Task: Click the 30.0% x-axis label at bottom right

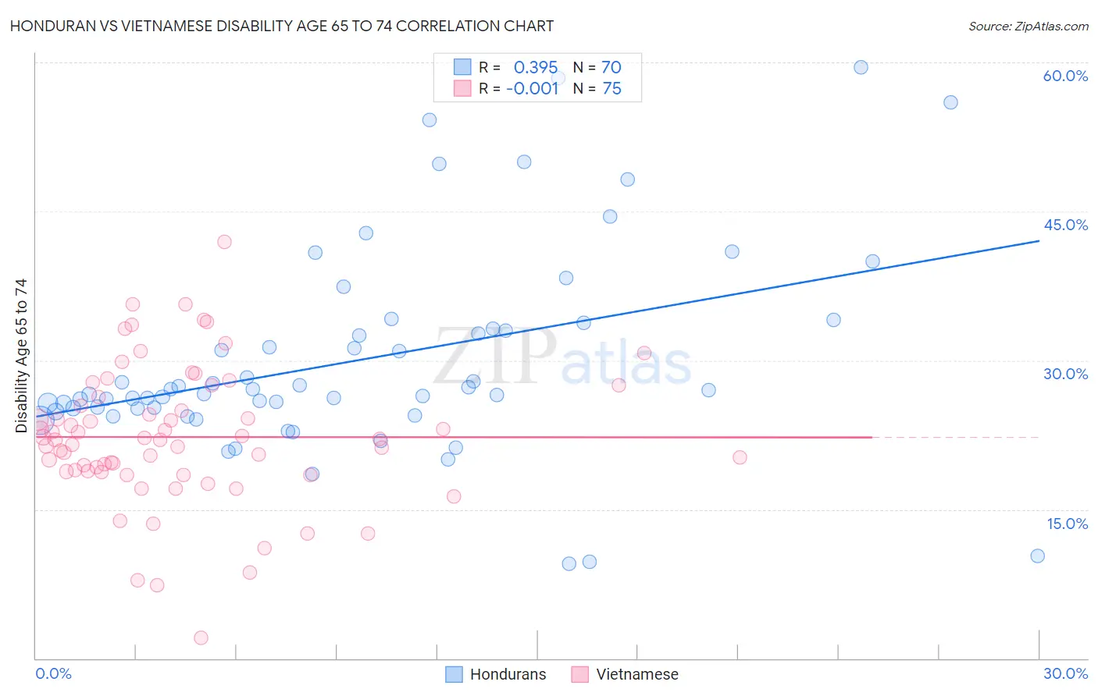Action: pos(1065,673)
